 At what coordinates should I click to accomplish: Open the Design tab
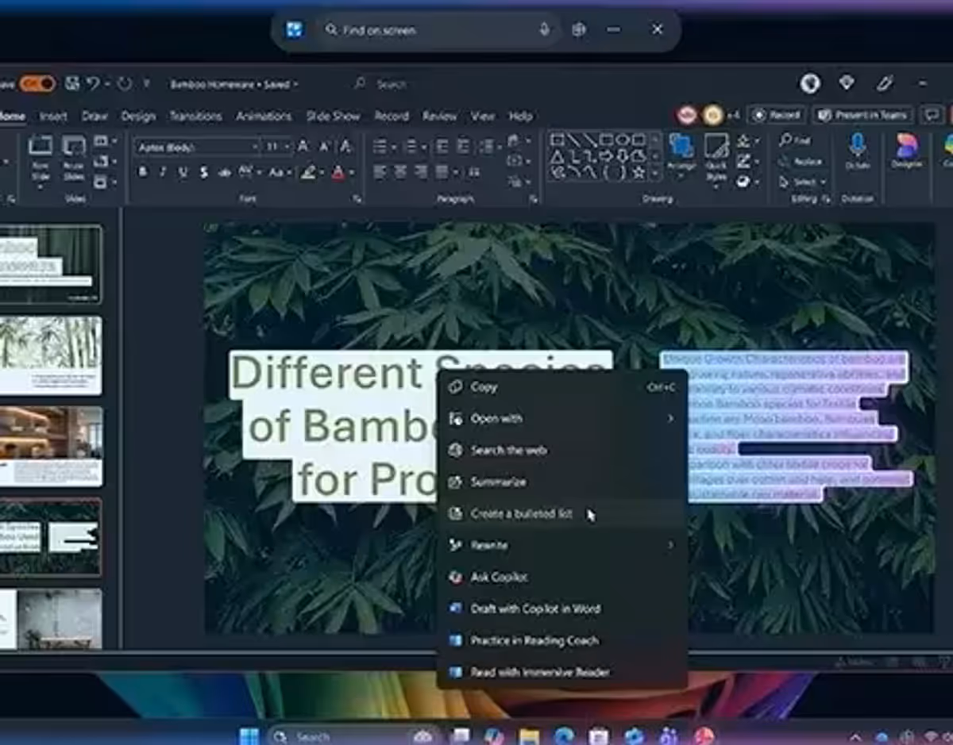click(x=138, y=116)
